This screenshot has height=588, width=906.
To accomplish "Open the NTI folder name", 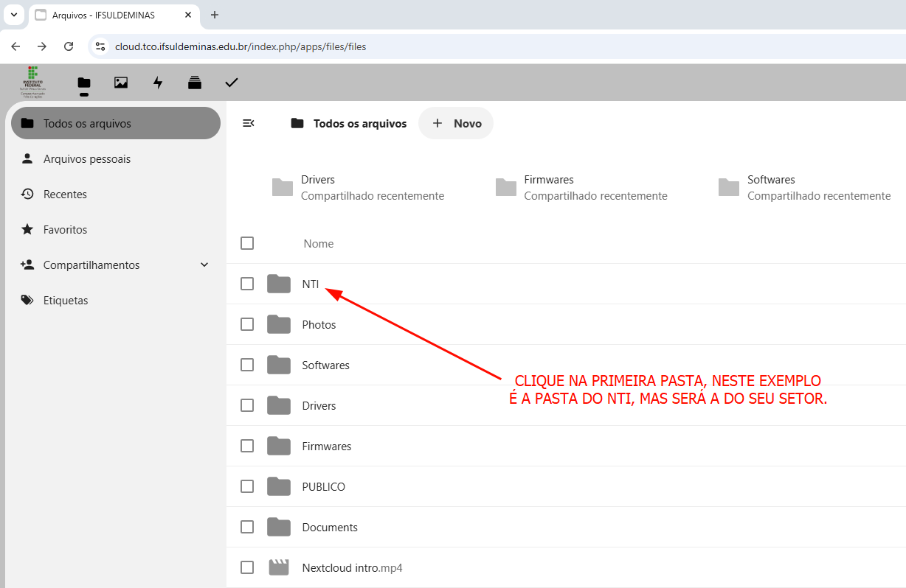I will coord(311,284).
